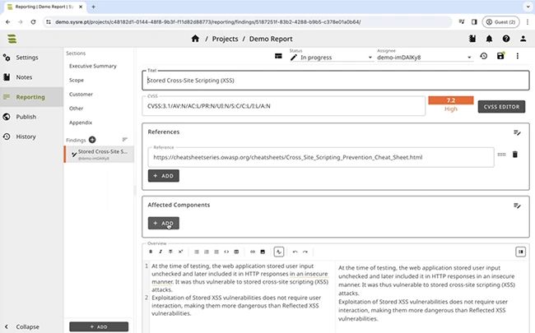Viewport: 535px width, 333px height.
Task: Click ADD button under Affected Components
Action: pos(164,224)
